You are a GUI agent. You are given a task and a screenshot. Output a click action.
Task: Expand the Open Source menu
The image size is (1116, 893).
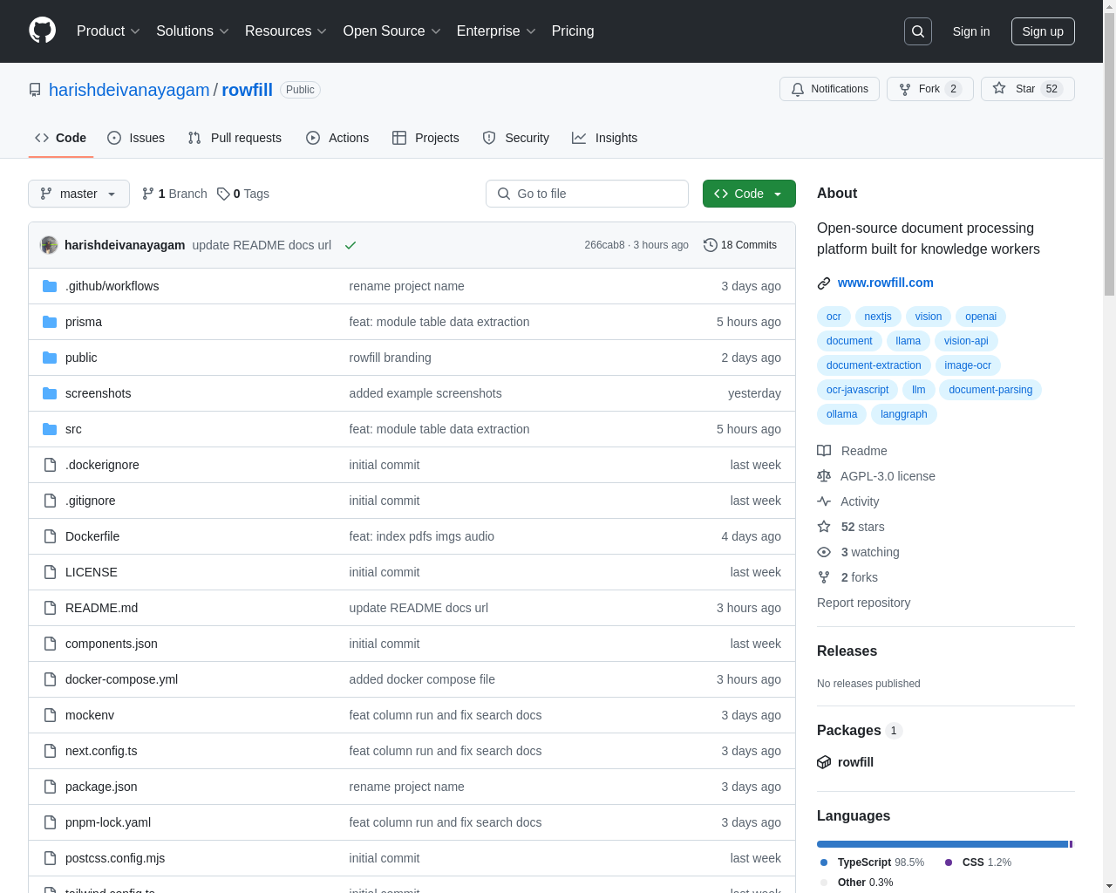[x=392, y=31]
